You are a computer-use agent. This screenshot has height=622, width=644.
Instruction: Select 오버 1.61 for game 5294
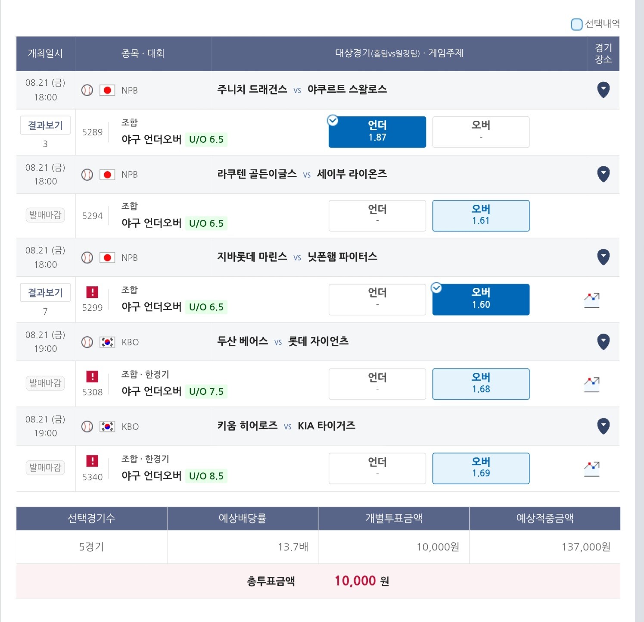click(481, 216)
